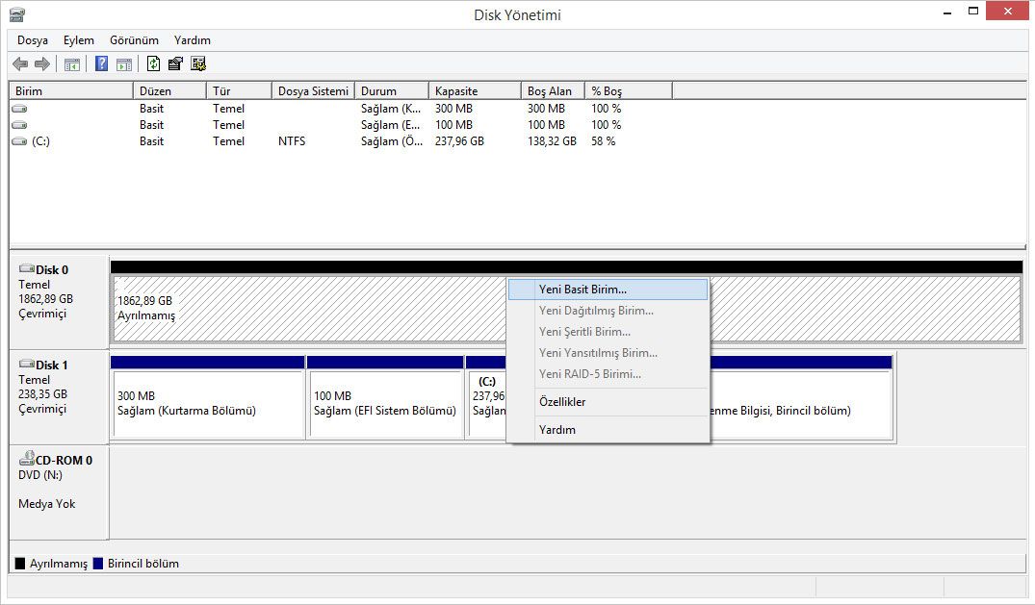Click the Birincil bölüm legend label
Screen dimensions: 1035x605
coord(143,564)
